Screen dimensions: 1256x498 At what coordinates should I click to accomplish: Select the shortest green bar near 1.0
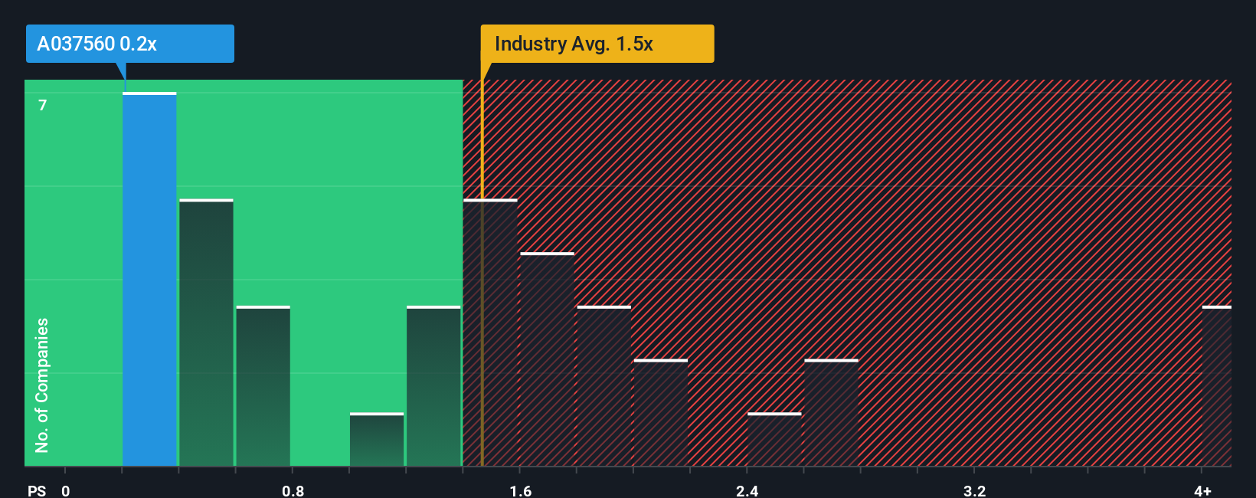point(377,439)
